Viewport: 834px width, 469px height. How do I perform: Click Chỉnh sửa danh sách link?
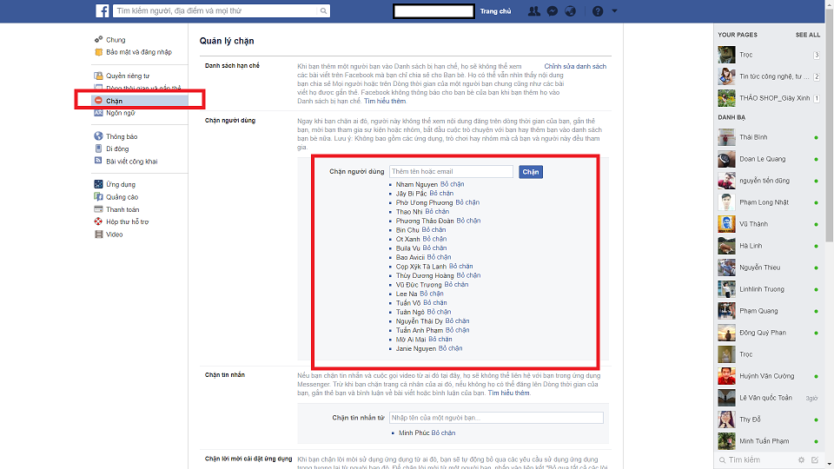pos(575,67)
